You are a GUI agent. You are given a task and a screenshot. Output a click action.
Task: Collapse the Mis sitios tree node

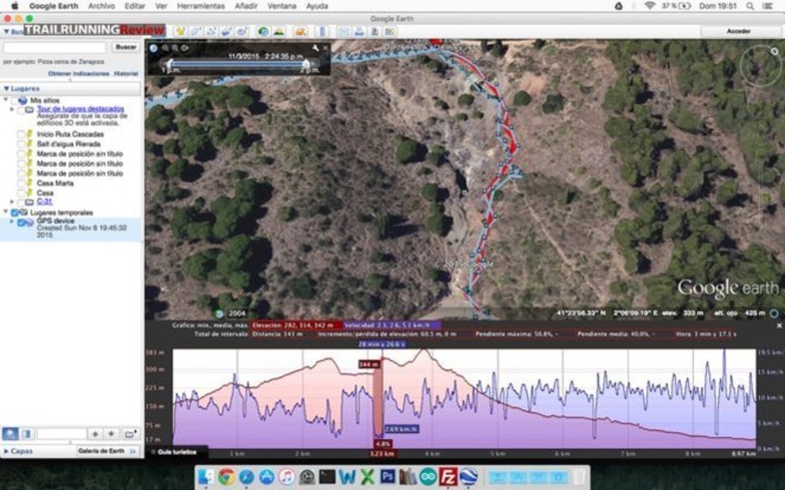tap(6, 101)
